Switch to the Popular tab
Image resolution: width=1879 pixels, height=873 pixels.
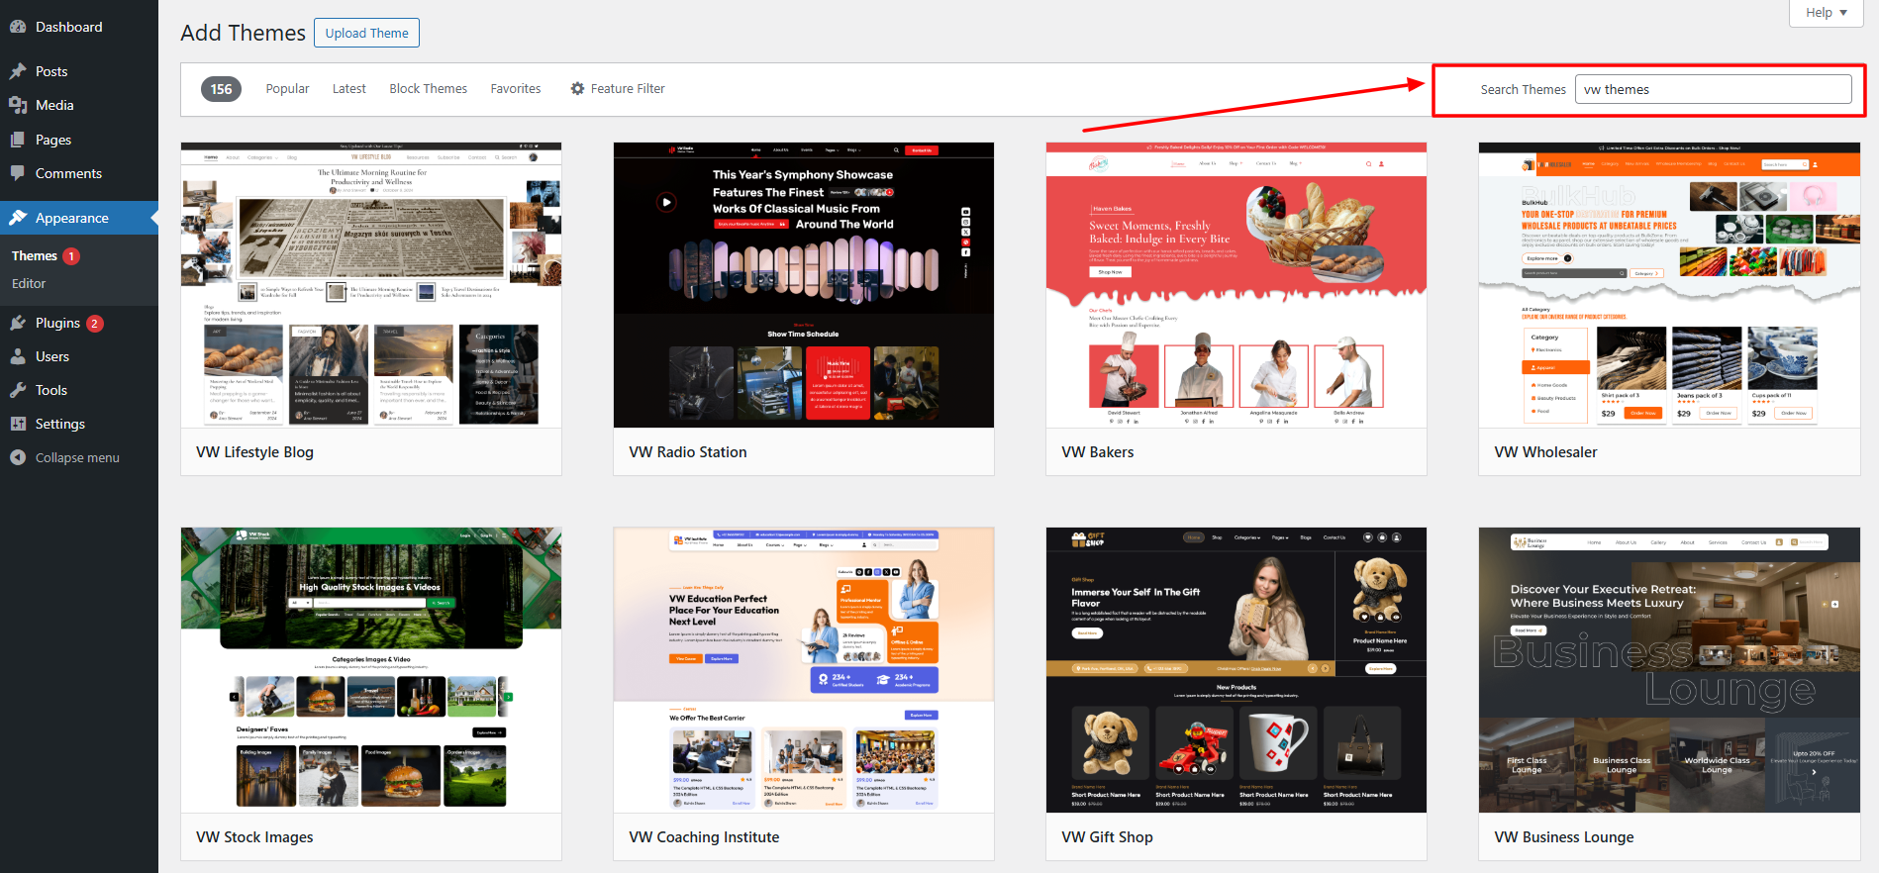287,89
